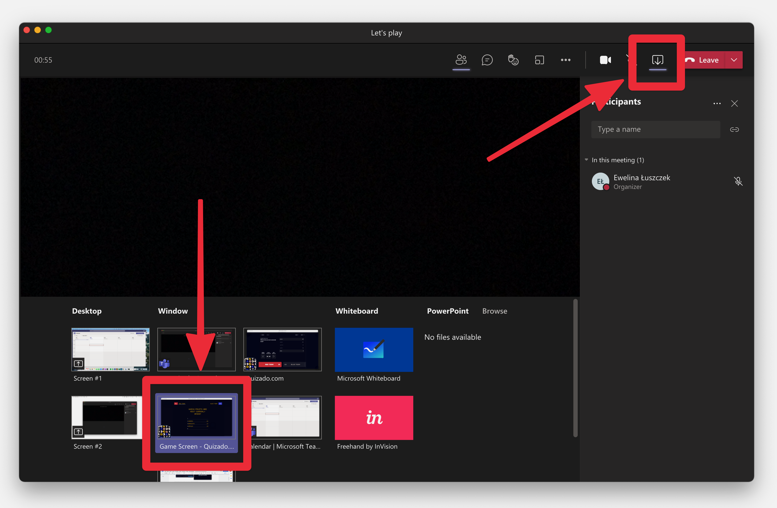
Task: Toggle the camera on or off
Action: [x=605, y=60]
